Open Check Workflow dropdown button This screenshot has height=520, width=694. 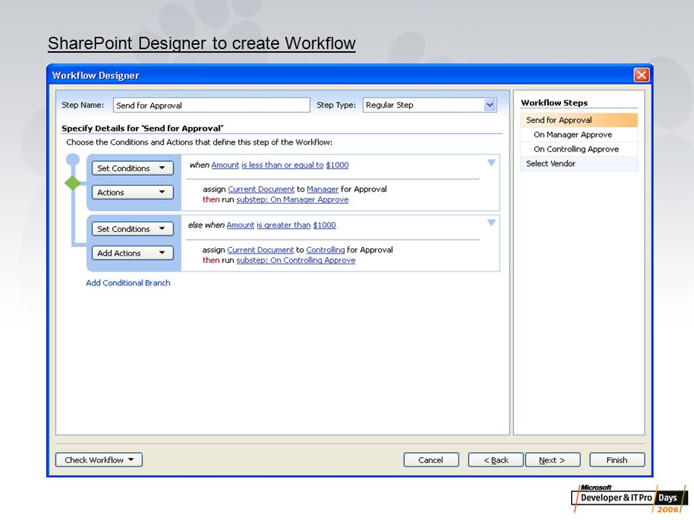99,460
